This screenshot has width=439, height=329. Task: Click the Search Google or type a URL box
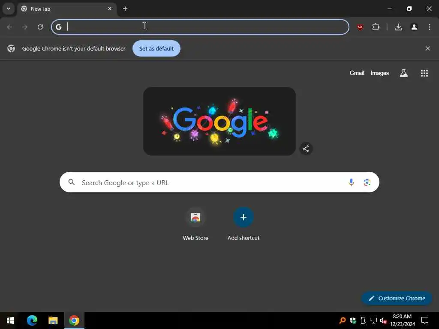[219, 182]
